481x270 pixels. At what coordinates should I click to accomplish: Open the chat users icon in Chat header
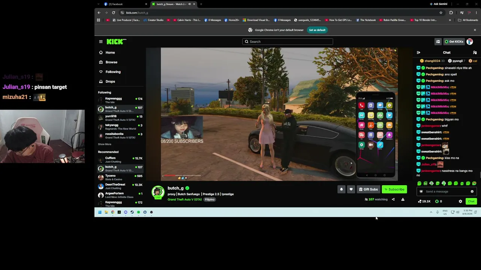(x=475, y=52)
